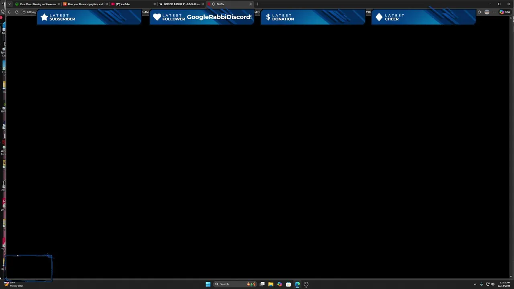Open the Copilot Chat button
This screenshot has height=289, width=514.
[505, 12]
